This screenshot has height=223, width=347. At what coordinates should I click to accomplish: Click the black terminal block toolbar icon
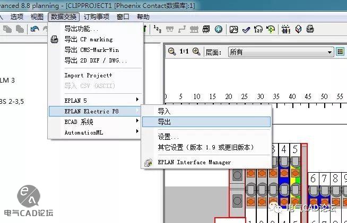(x=206, y=29)
